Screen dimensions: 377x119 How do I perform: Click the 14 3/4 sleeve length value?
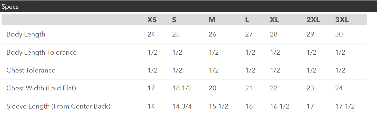[x=182, y=106]
